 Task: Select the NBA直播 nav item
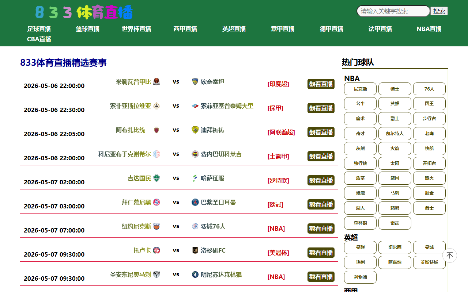(429, 29)
